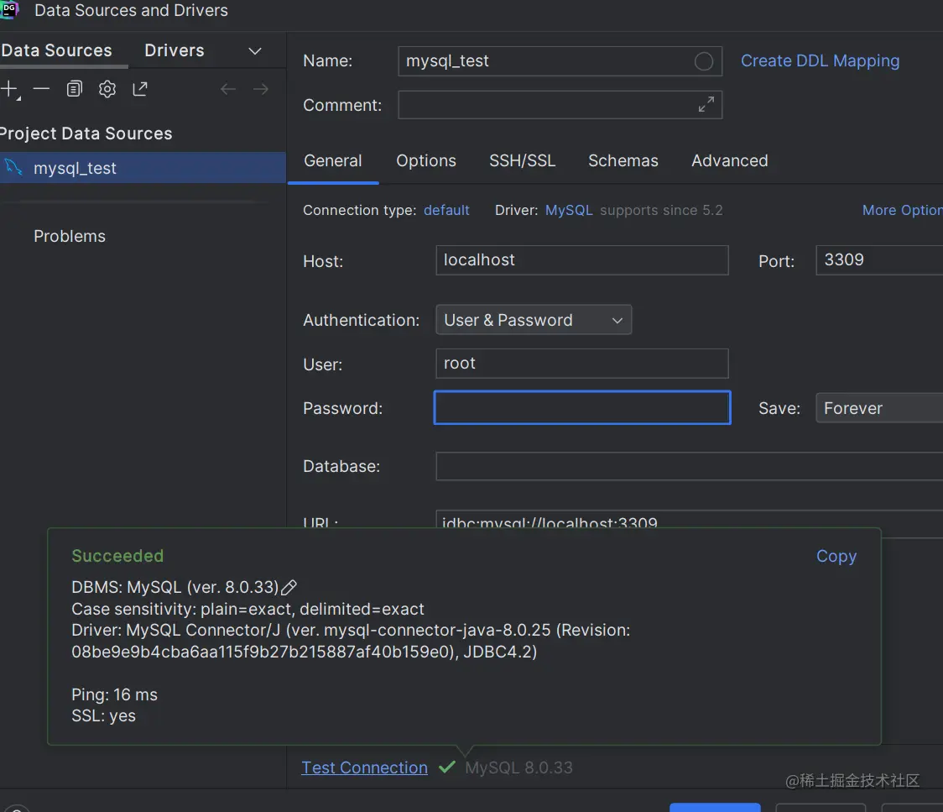Image resolution: width=943 pixels, height=812 pixels.
Task: Click the SSL: yes text
Action: coord(103,715)
